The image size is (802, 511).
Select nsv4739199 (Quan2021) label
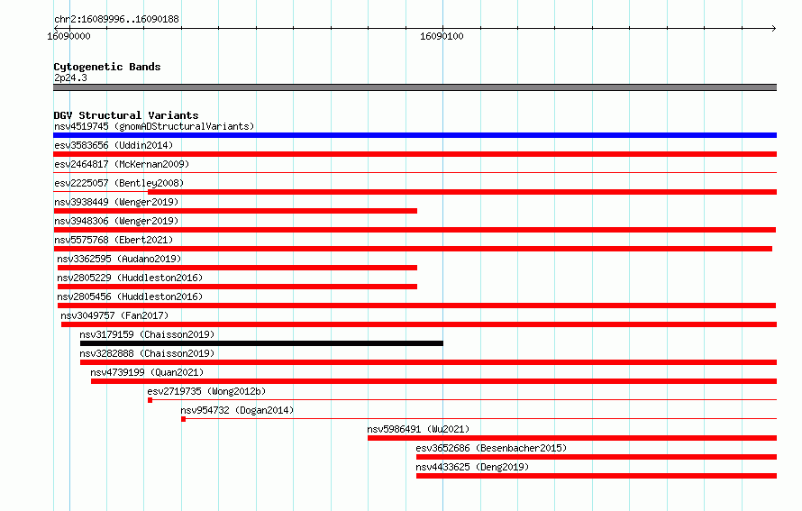[147, 372]
